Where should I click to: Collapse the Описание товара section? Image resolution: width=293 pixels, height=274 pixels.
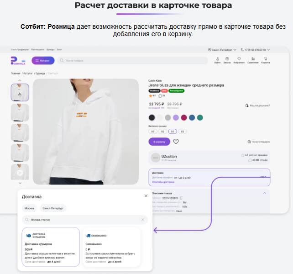[x=265, y=193]
